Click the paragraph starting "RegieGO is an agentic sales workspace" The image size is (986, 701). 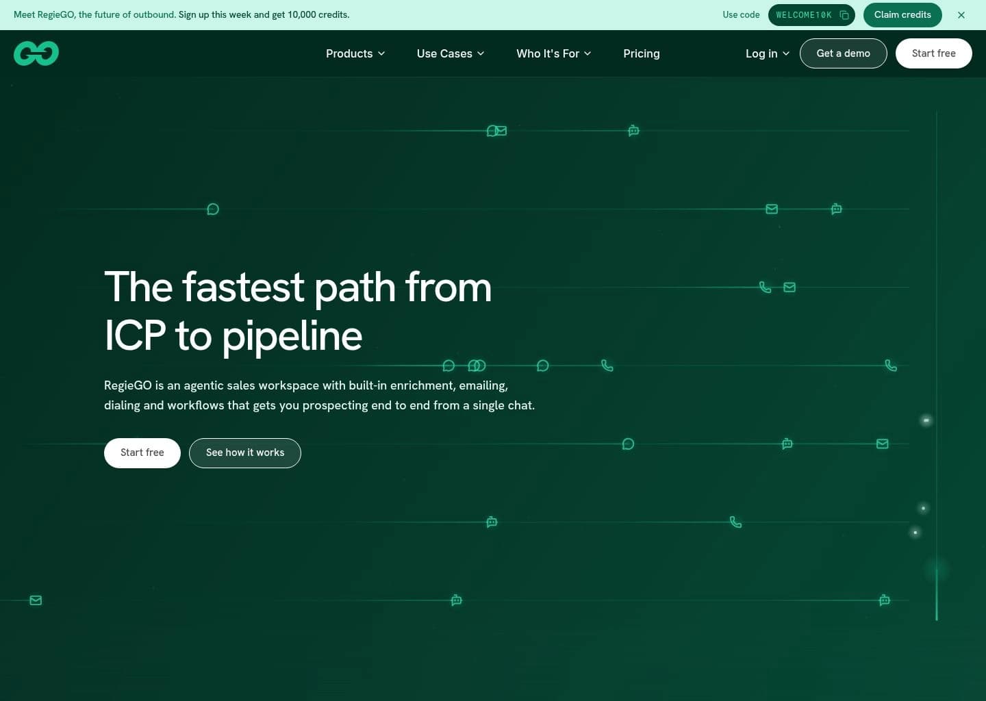pos(320,396)
